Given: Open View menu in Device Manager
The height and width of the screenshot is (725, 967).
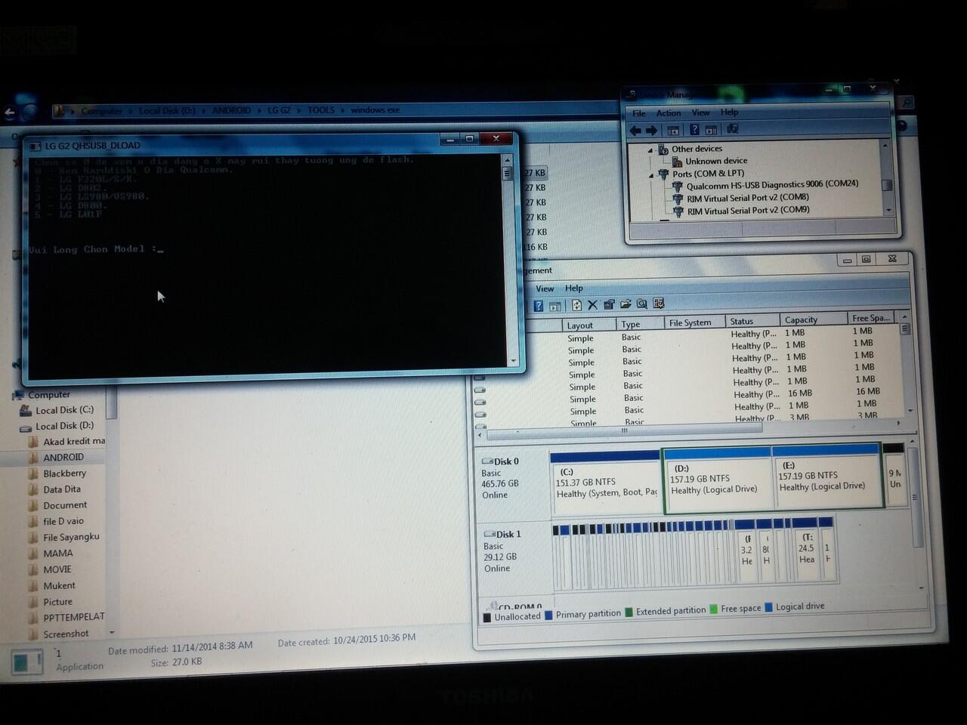Looking at the screenshot, I should coord(700,113).
